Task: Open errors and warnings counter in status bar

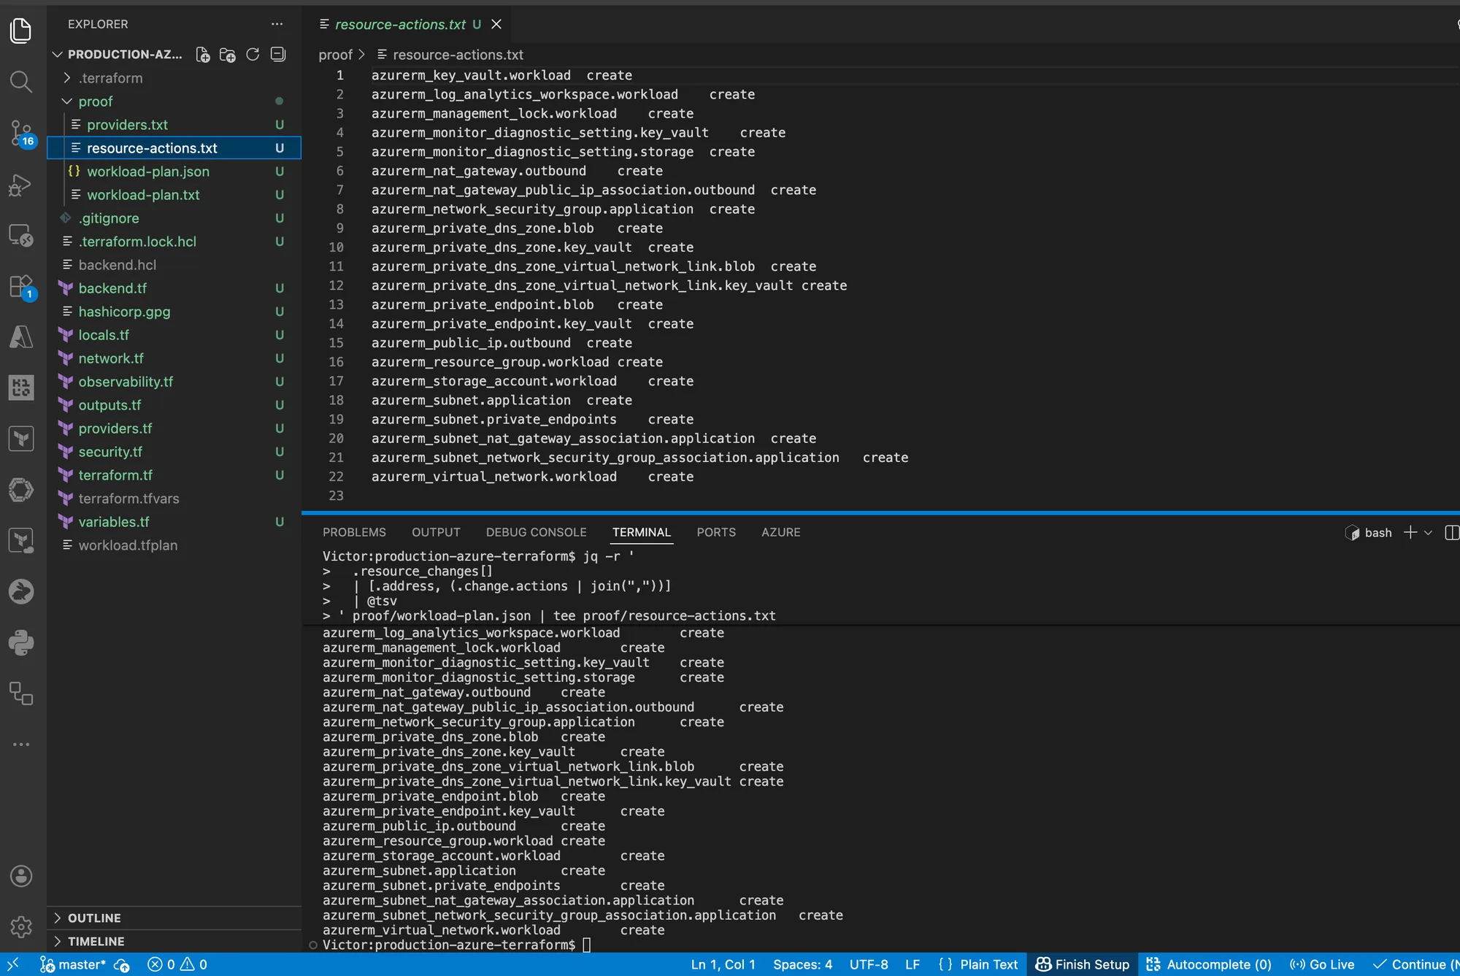Action: 177,964
